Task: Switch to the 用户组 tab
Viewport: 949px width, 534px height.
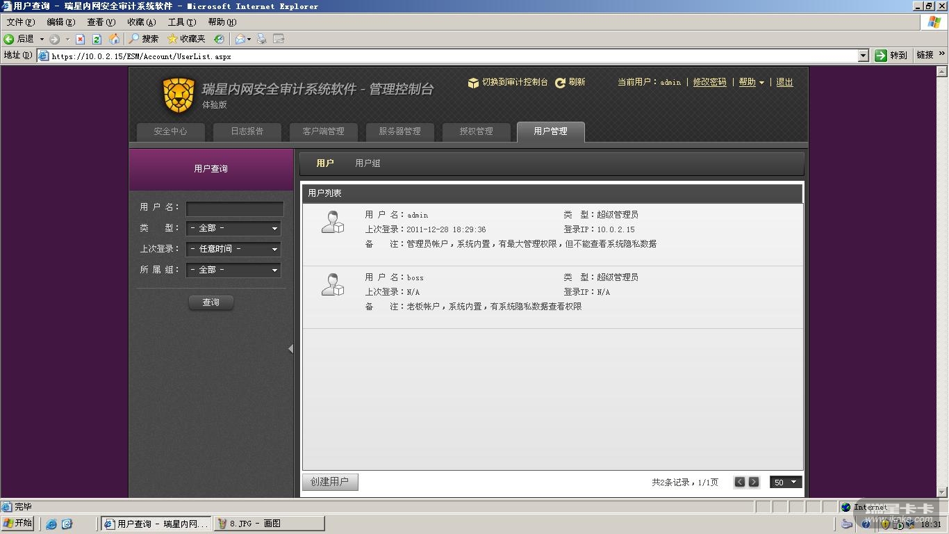Action: point(368,163)
